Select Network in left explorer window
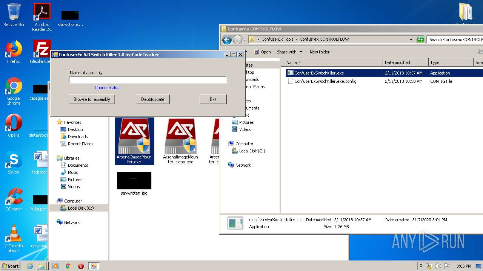Viewport: 483px width, 271px height. point(68,222)
